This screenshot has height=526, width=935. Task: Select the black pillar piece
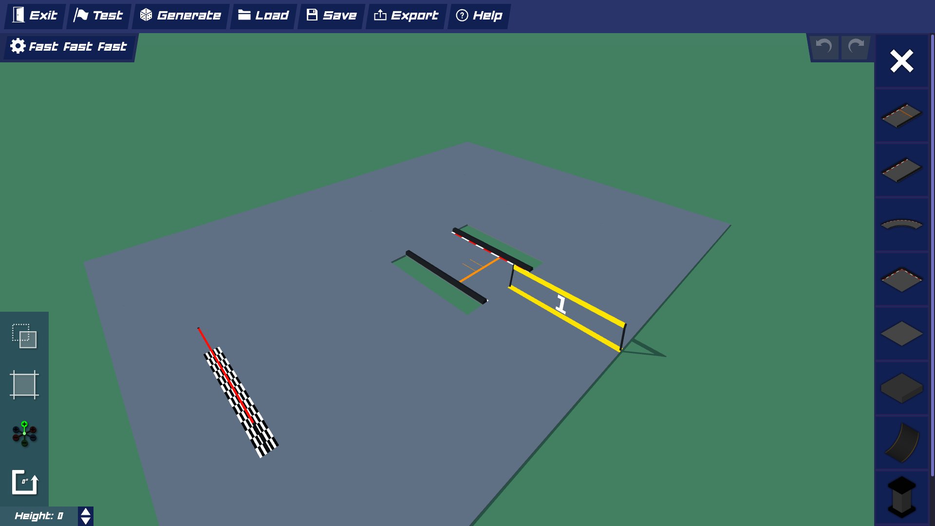[x=901, y=497]
